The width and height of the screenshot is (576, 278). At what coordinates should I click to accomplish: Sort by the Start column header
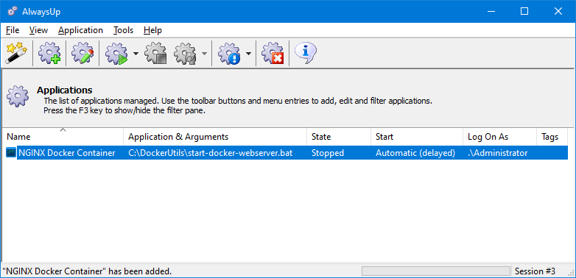(417, 137)
